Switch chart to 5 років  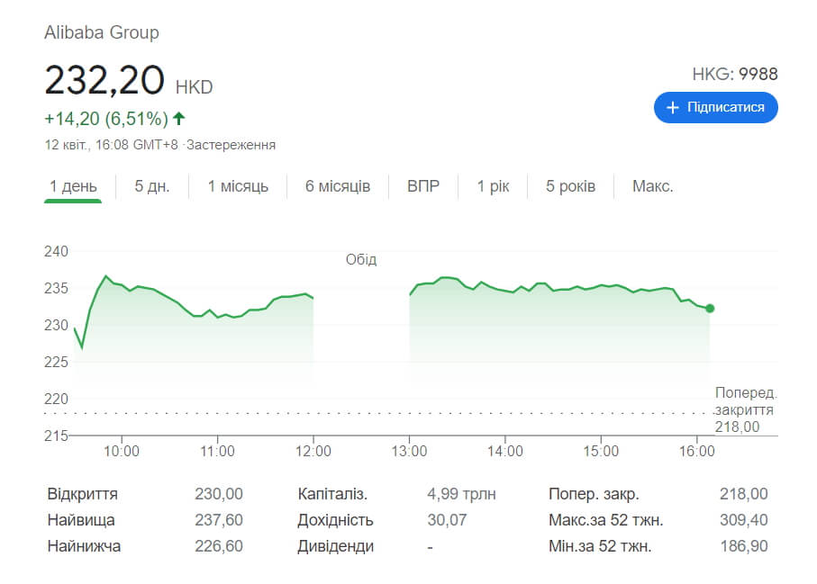570,186
